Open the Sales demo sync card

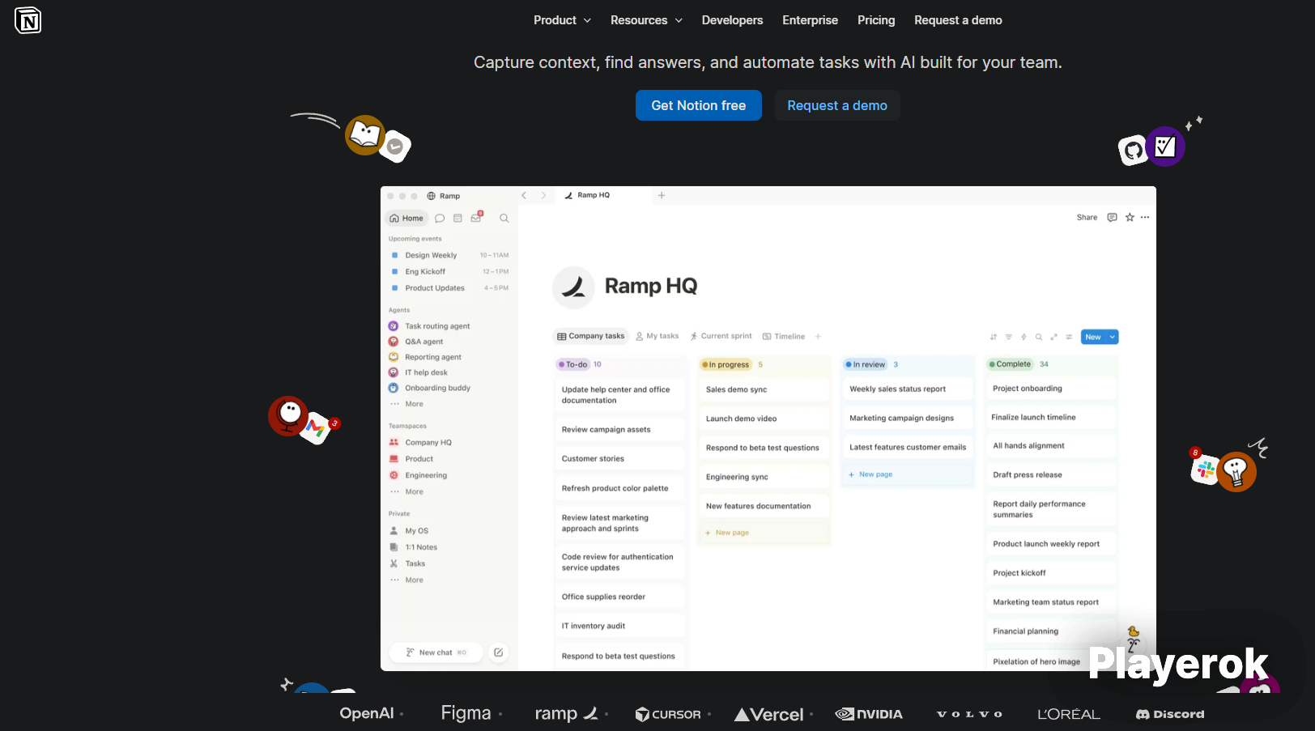[x=764, y=389]
